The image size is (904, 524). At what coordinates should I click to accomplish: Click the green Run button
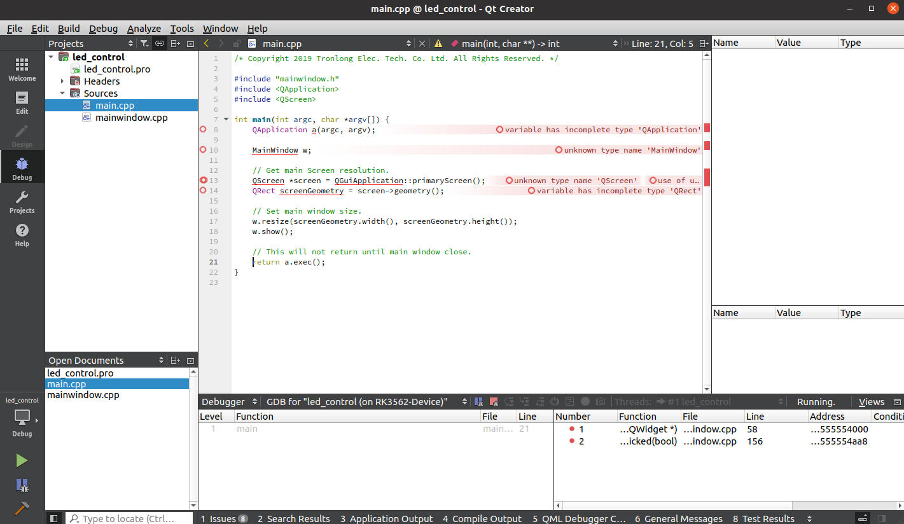click(x=22, y=460)
